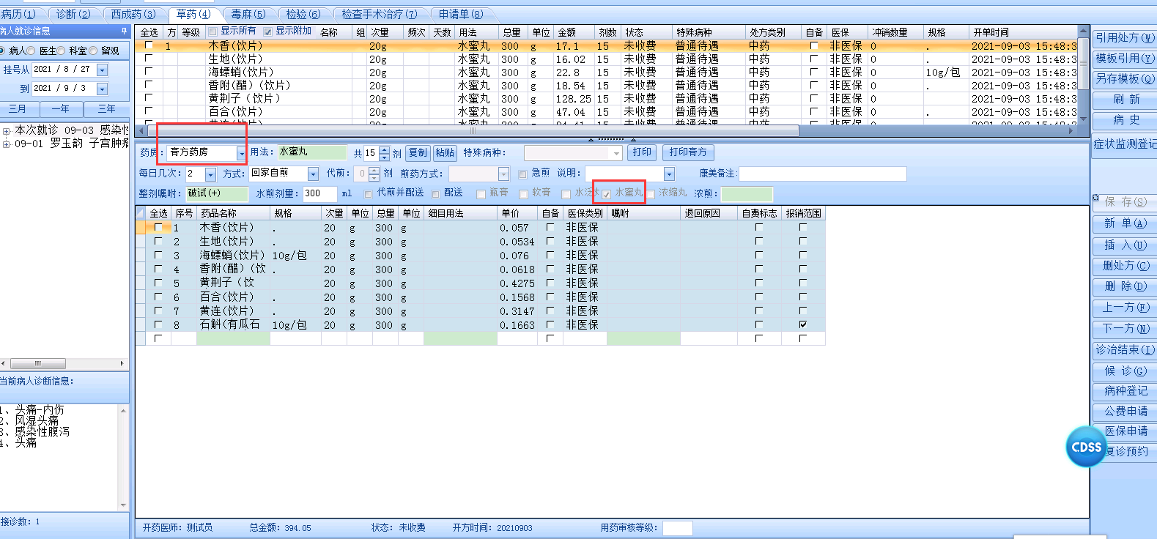Switch to the 西成药(3) tab
Image resolution: width=1157 pixels, height=539 pixels.
click(133, 14)
